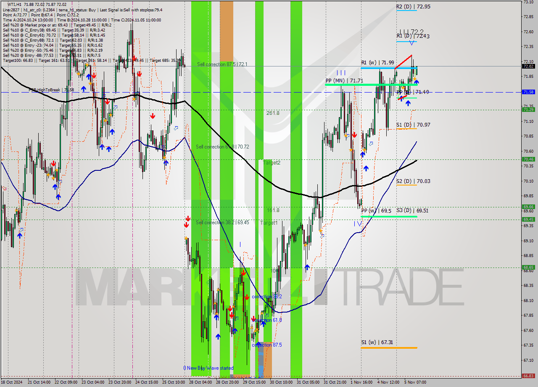This screenshot has height=387, width=538.
Task: Click the orange S1 (w) support line
Action: tap(389, 348)
